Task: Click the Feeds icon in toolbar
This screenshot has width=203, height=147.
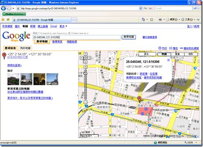Action: 151,20
